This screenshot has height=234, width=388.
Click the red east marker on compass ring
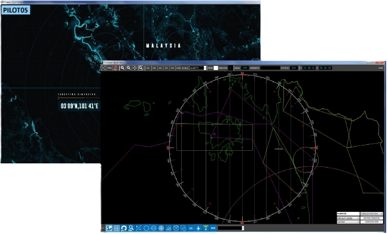[x=316, y=148]
